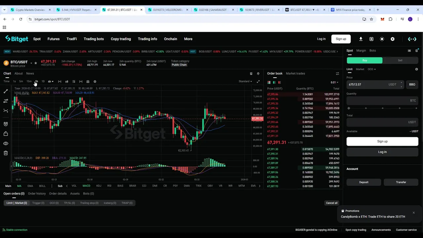Open the help guide icon in the trade panel
The height and width of the screenshot is (238, 423).
coord(417,51)
